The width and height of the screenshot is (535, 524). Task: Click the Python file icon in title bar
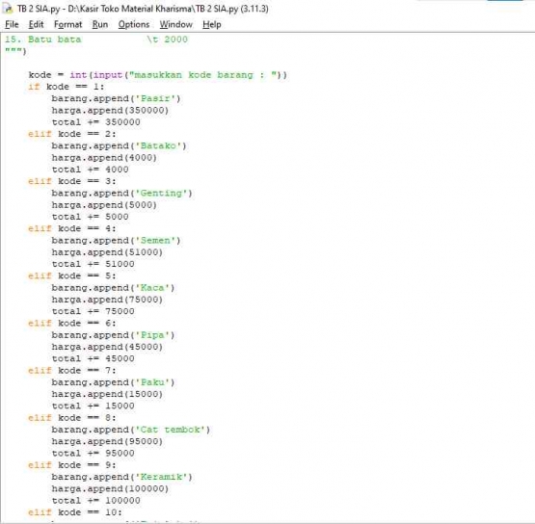(8, 9)
